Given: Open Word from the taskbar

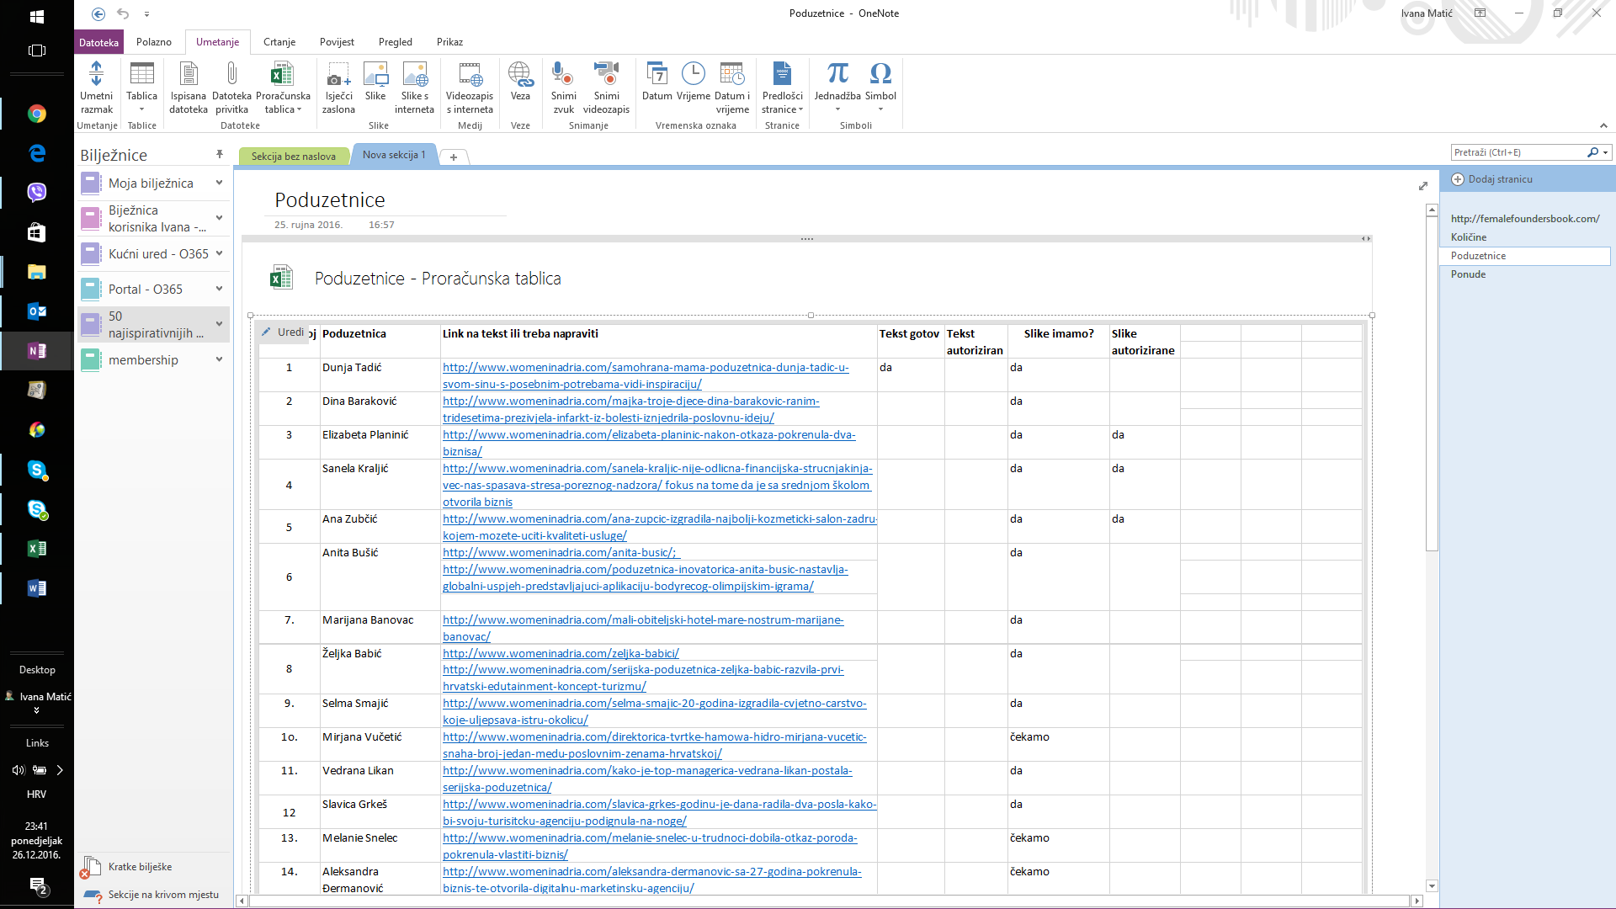Looking at the screenshot, I should [x=37, y=588].
